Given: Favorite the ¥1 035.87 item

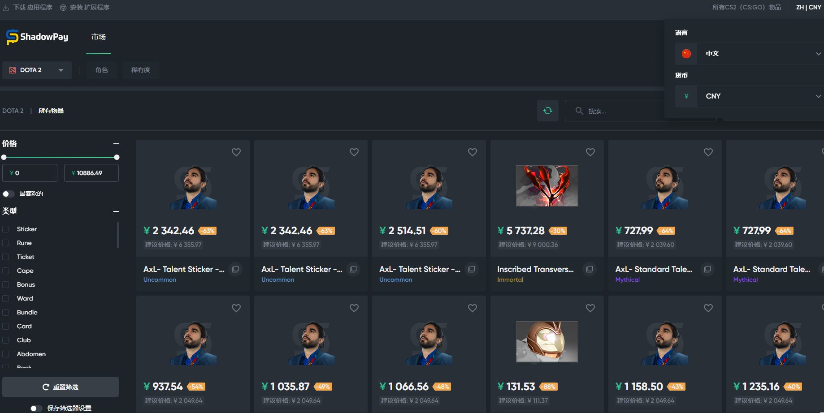Looking at the screenshot, I should click(x=354, y=308).
